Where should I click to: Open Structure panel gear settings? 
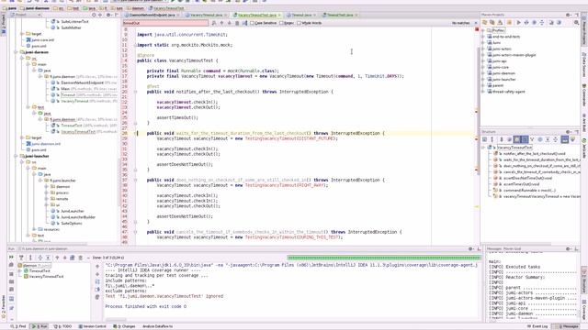point(569,132)
